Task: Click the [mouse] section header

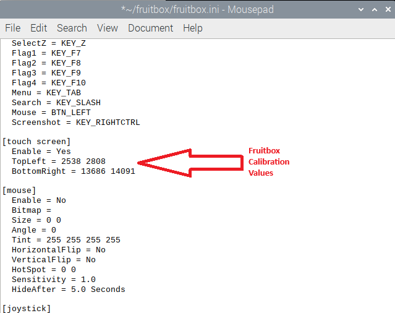Action: click(19, 191)
